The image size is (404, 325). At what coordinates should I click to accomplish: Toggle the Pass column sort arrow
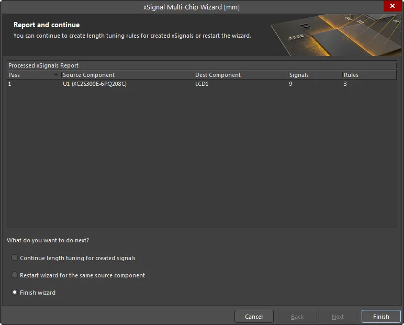[x=56, y=74]
